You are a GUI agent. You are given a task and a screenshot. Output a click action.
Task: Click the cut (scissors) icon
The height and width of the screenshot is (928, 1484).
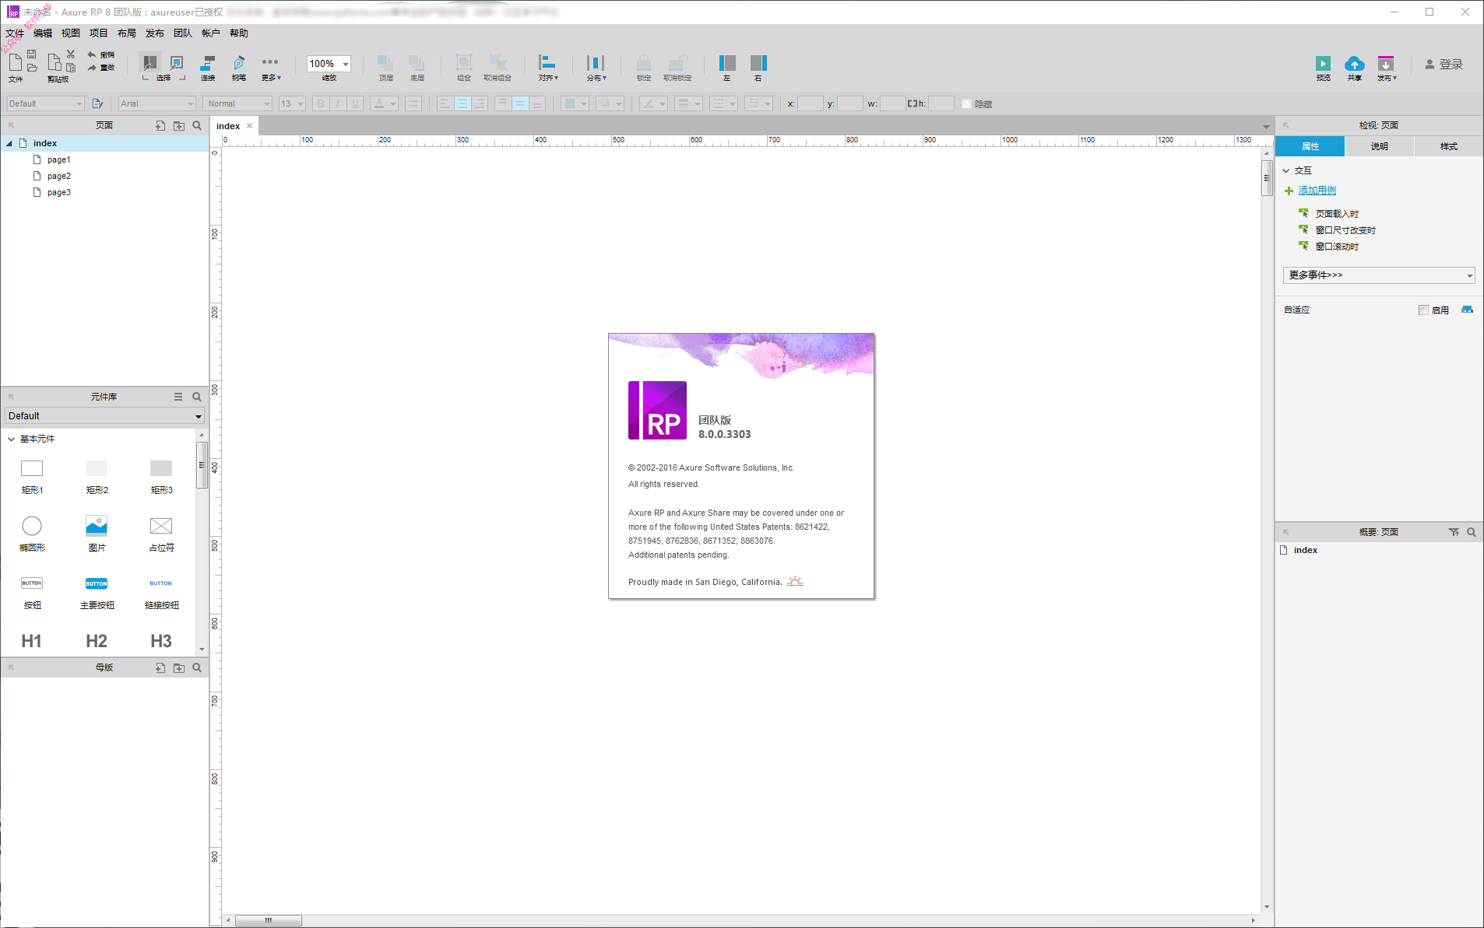(x=71, y=54)
